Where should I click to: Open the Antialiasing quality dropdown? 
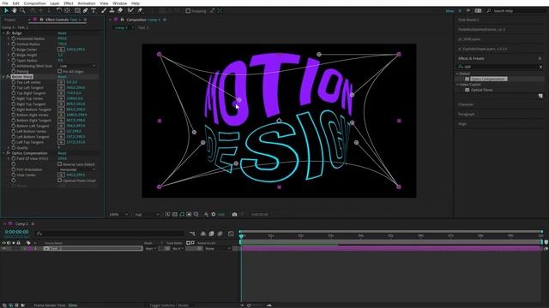(77, 66)
